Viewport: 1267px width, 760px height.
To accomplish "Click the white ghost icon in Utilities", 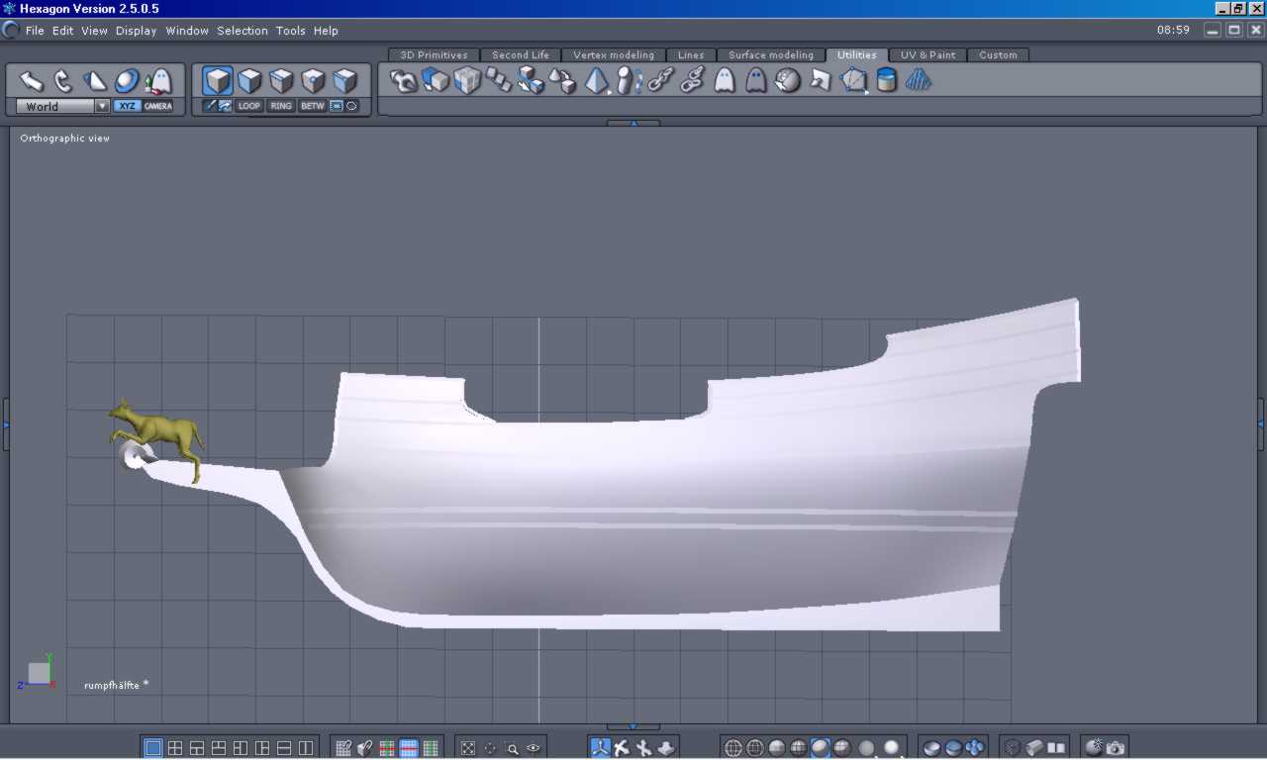I will click(725, 80).
